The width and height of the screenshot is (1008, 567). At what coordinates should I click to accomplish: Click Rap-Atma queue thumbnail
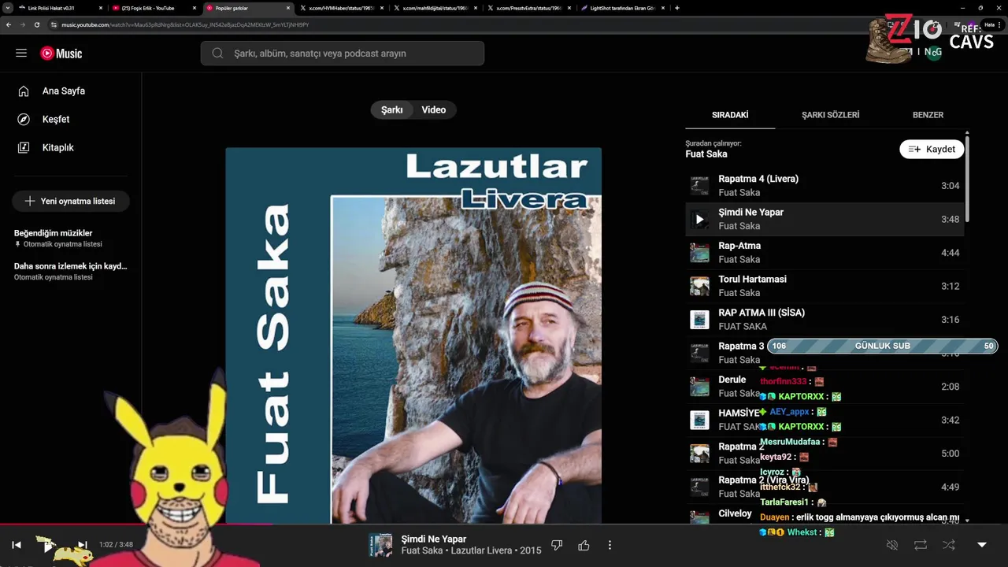(699, 253)
